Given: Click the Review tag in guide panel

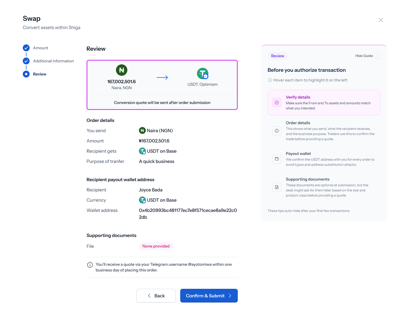Looking at the screenshot, I should (x=278, y=56).
